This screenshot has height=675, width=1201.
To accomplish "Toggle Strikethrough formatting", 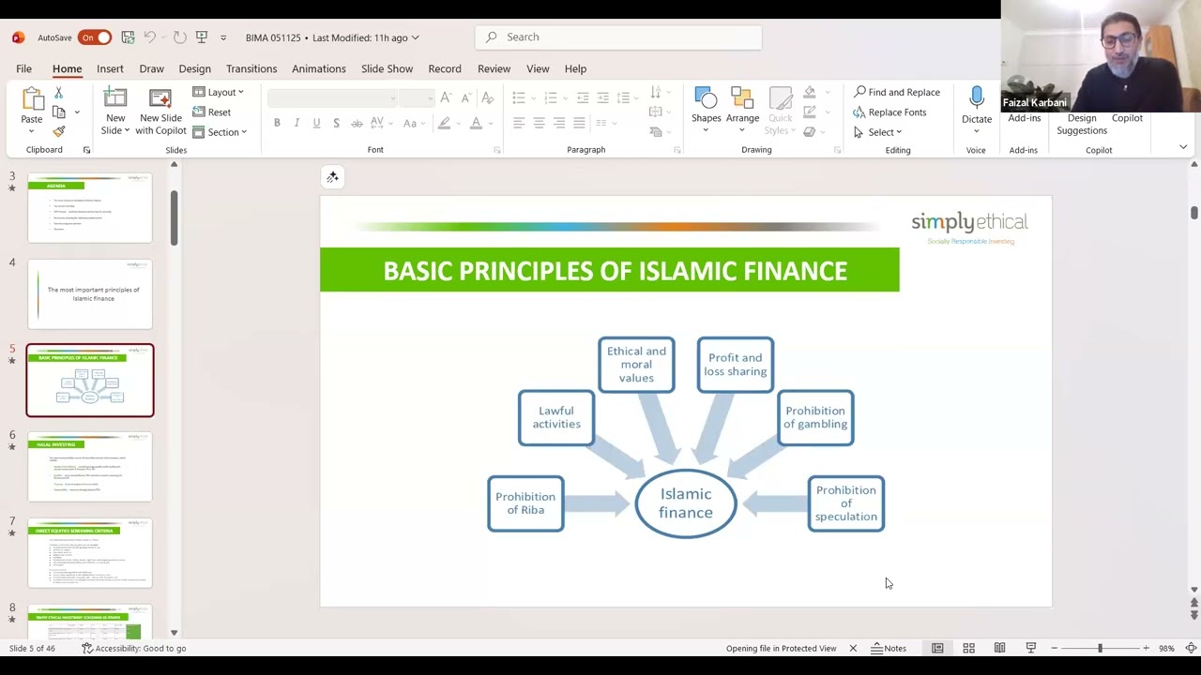I will point(356,123).
